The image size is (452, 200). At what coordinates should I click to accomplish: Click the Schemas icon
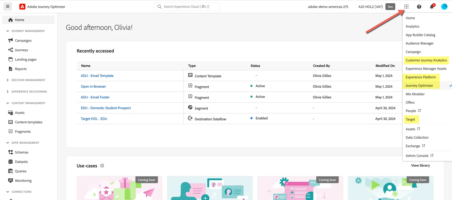pos(10,152)
